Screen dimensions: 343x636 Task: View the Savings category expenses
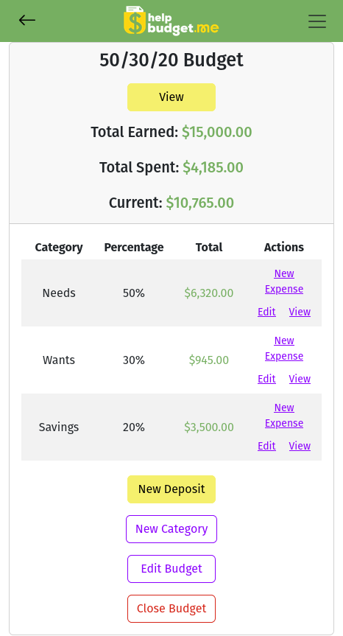pyautogui.click(x=300, y=445)
